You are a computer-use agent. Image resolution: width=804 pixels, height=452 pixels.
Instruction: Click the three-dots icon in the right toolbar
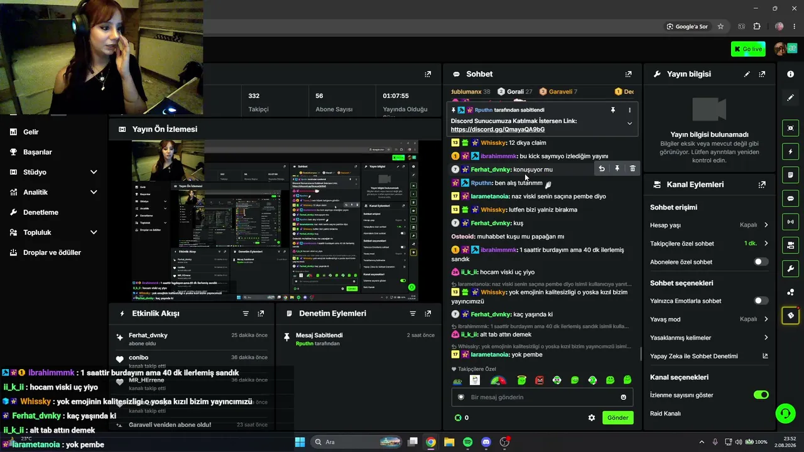click(790, 292)
